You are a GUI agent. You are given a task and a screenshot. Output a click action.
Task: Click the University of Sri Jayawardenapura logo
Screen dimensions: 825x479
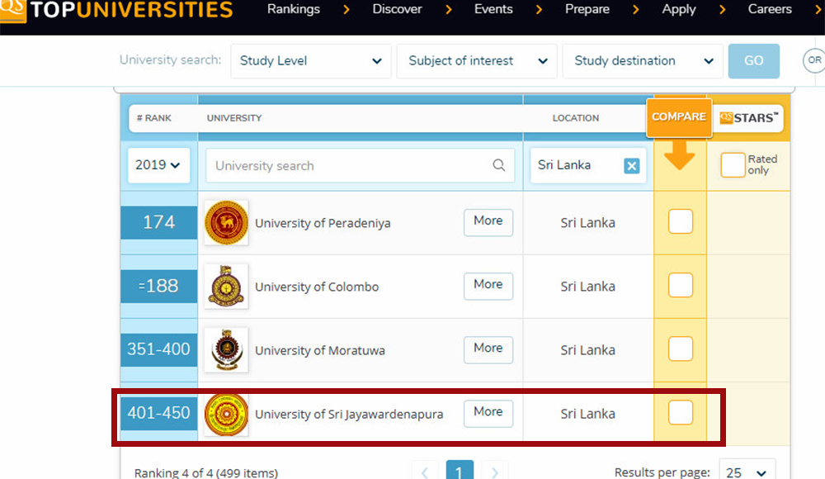226,414
